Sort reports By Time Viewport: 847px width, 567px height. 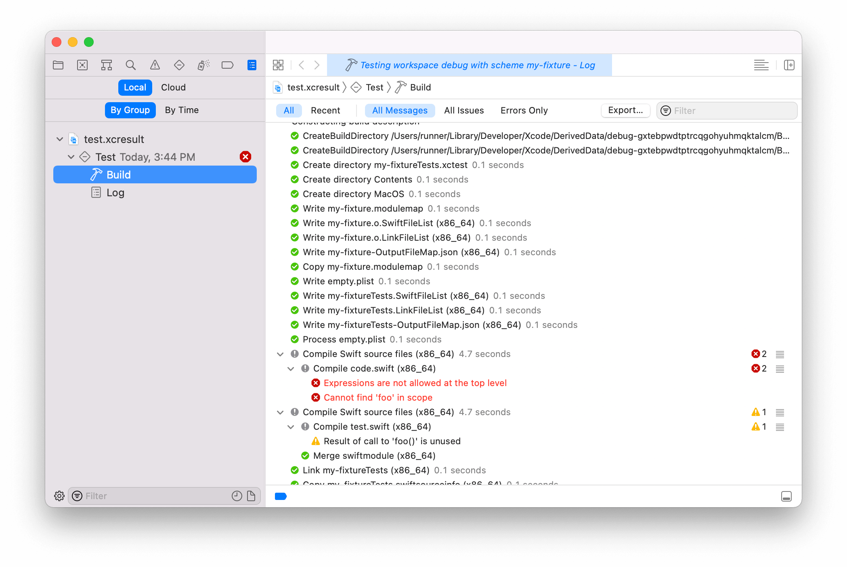click(182, 110)
